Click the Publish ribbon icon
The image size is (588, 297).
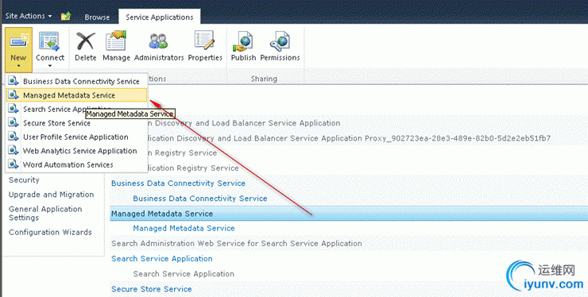(x=243, y=41)
